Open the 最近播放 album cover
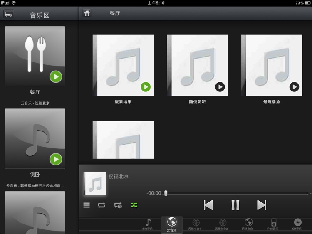The height and width of the screenshot is (234, 312). (272, 65)
